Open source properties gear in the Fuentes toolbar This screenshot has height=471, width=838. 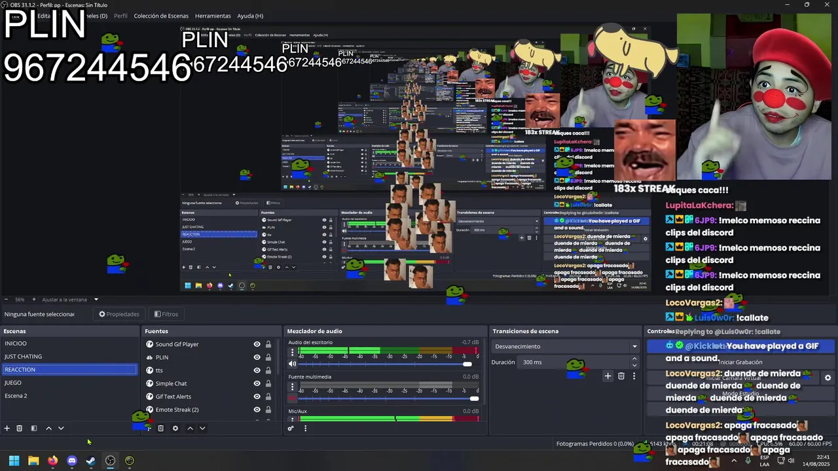click(x=175, y=428)
